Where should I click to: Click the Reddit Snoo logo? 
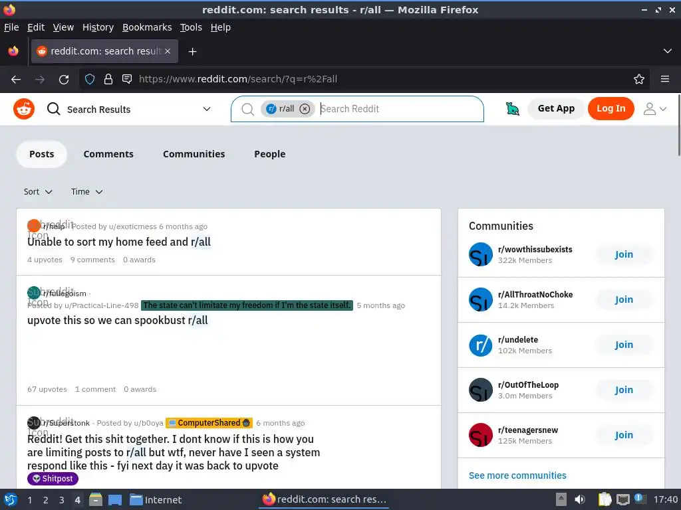point(24,109)
